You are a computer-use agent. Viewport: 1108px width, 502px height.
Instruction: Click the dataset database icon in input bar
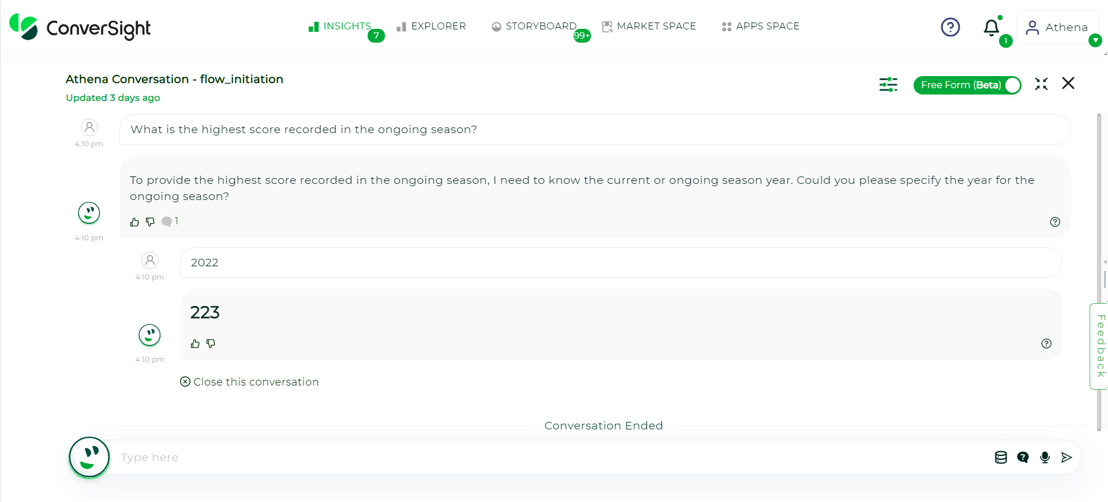pyautogui.click(x=1001, y=457)
